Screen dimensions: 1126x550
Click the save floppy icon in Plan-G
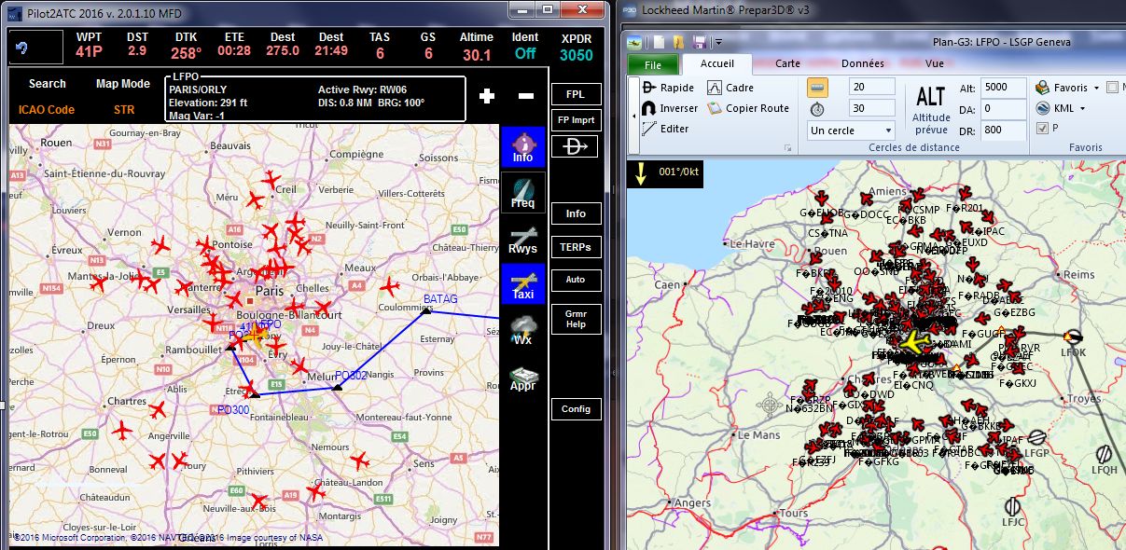click(699, 41)
